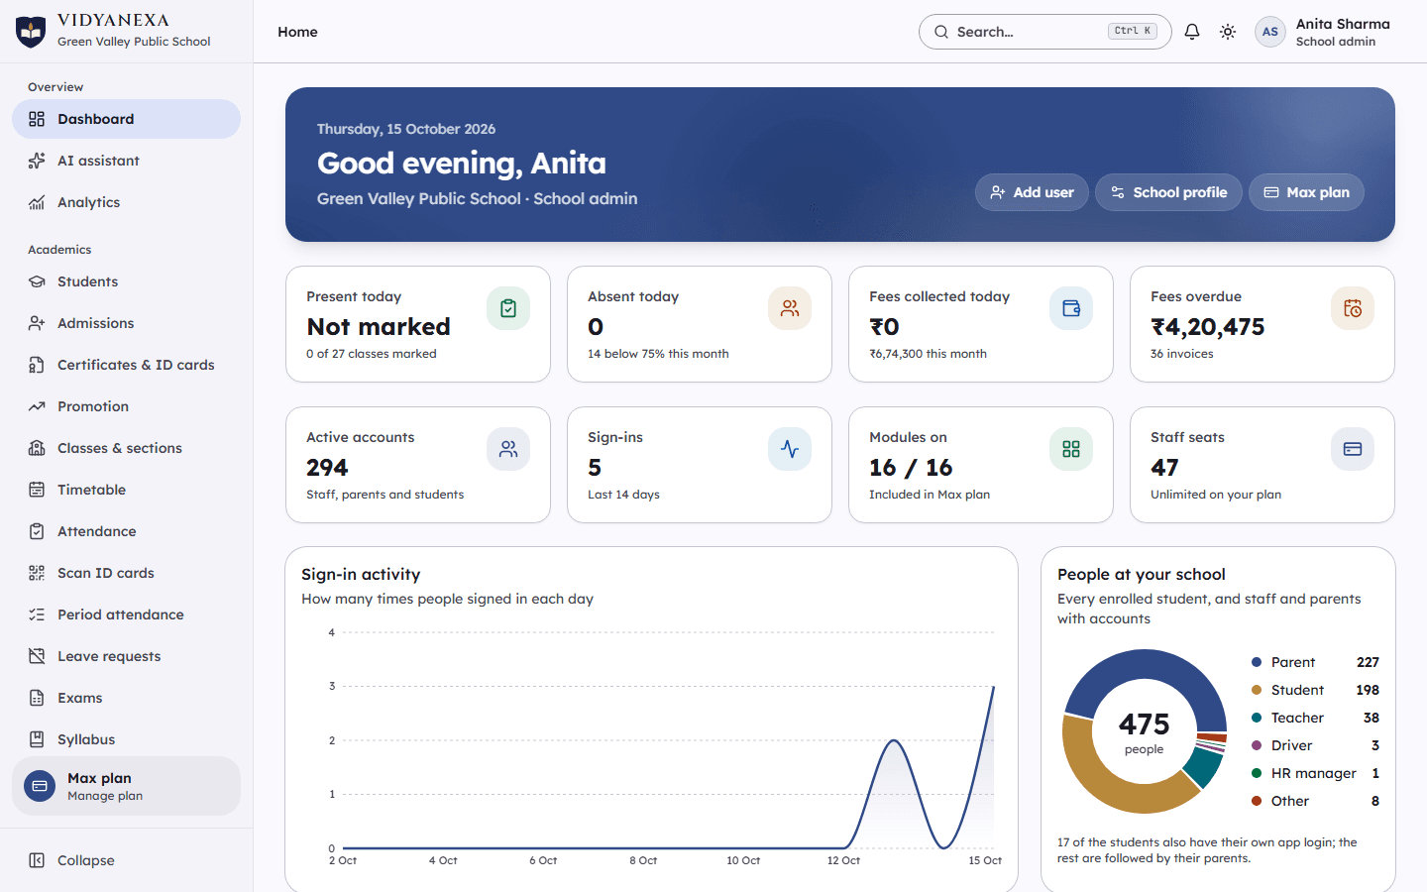Open the notifications bell icon
This screenshot has height=892, width=1427.
pyautogui.click(x=1192, y=32)
